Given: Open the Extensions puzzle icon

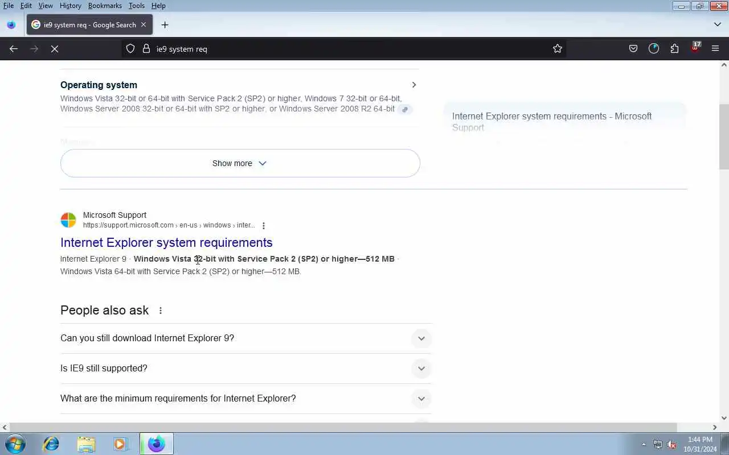Looking at the screenshot, I should [674, 49].
